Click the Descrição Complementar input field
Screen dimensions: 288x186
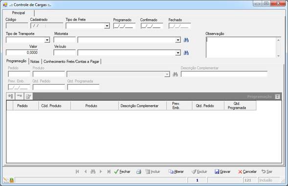(224, 74)
